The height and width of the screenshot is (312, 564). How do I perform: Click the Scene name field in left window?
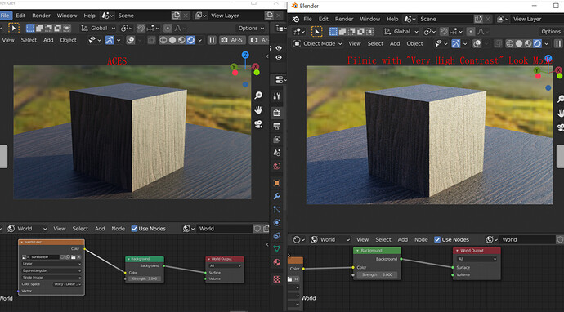click(x=143, y=16)
